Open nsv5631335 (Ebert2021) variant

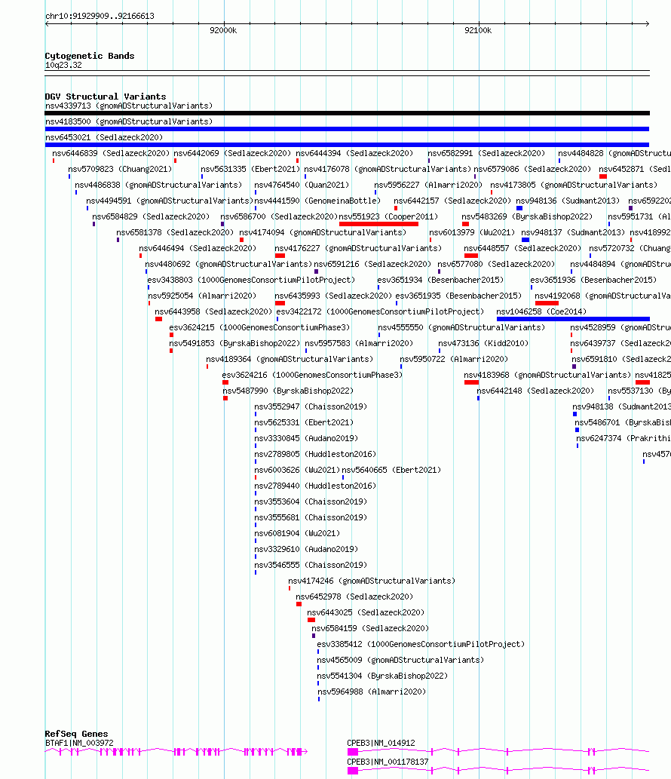[x=250, y=170]
